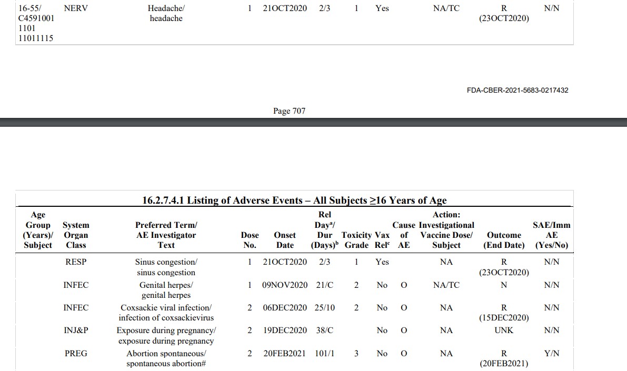Screen dimensions: 627x371
Task: Click the Page 707 footer label
Action: [289, 111]
